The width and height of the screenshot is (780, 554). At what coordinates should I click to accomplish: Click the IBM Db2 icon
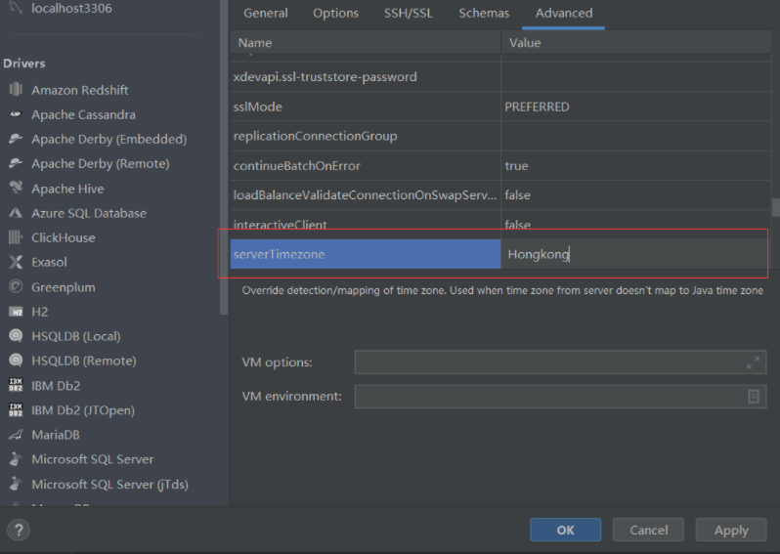click(x=16, y=385)
